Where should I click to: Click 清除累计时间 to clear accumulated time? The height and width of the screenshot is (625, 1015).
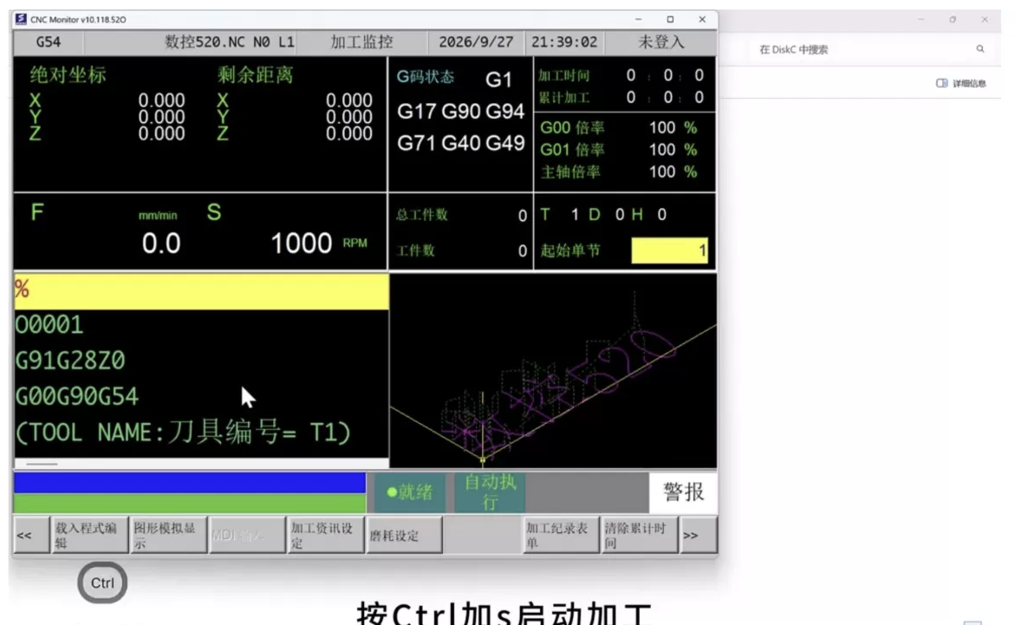click(639, 535)
